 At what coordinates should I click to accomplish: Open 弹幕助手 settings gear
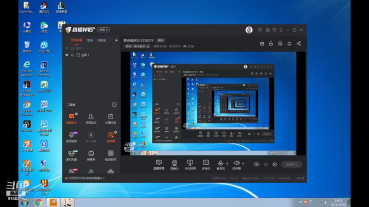click(76, 114)
